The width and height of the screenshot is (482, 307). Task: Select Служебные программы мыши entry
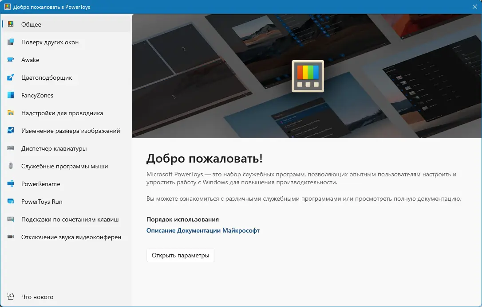click(66, 166)
